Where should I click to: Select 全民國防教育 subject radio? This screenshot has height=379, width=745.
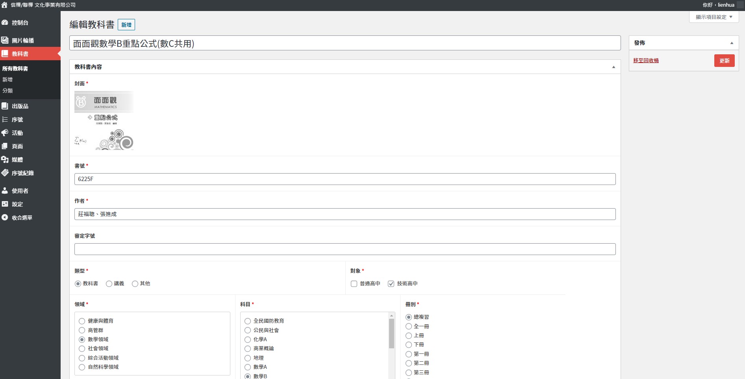pyautogui.click(x=248, y=321)
